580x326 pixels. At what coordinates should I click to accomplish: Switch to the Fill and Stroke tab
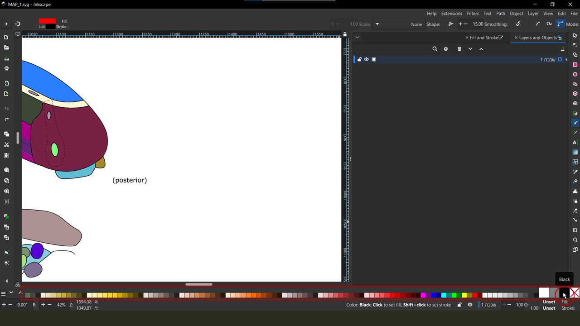point(484,38)
